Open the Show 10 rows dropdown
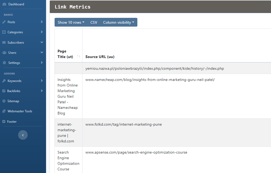 (71, 22)
